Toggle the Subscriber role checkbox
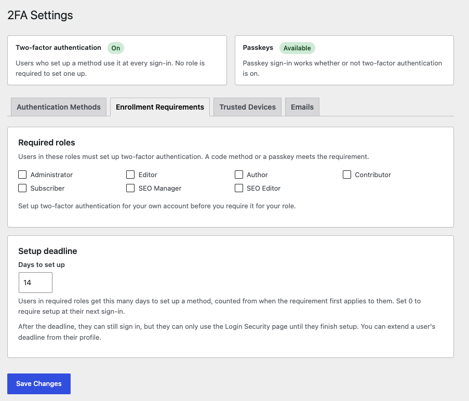Image resolution: width=469 pixels, height=401 pixels. (x=22, y=188)
